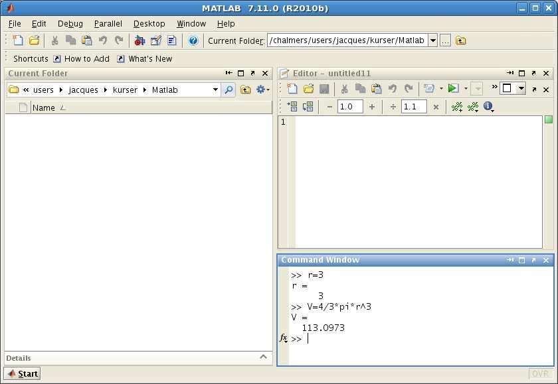
Task: Click Editor toolbar Undo icon
Action: pyautogui.click(x=392, y=89)
